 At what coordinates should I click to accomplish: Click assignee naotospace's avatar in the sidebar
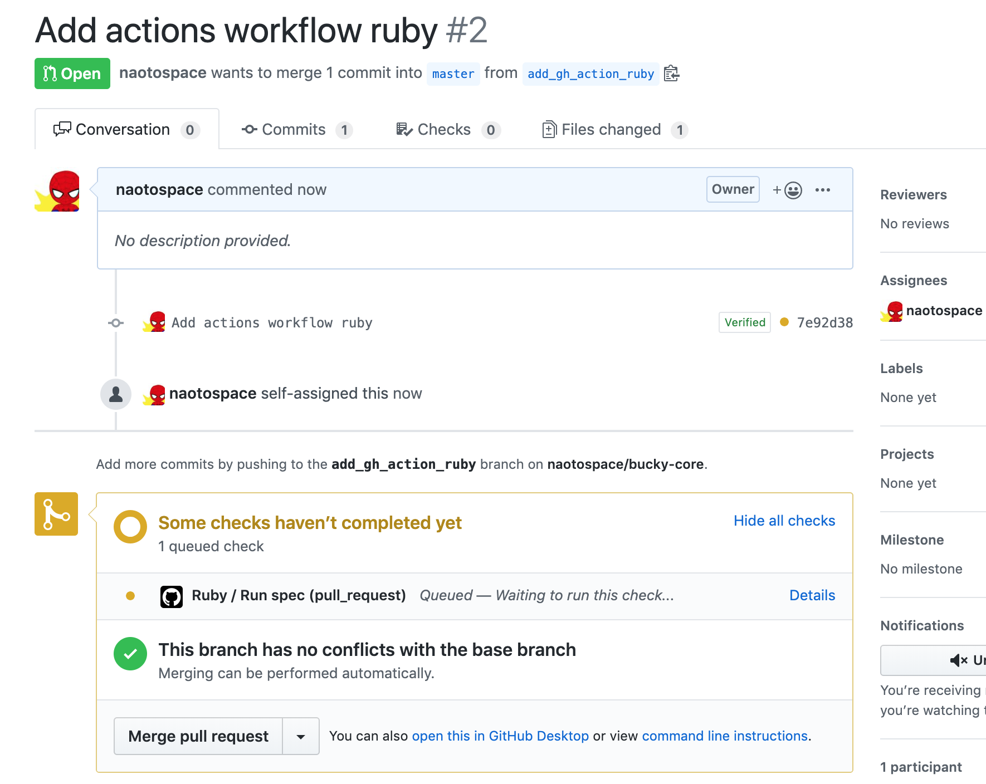pos(892,311)
